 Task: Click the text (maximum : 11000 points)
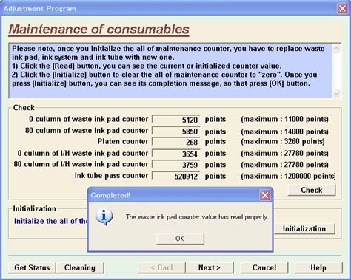pyautogui.click(x=284, y=119)
